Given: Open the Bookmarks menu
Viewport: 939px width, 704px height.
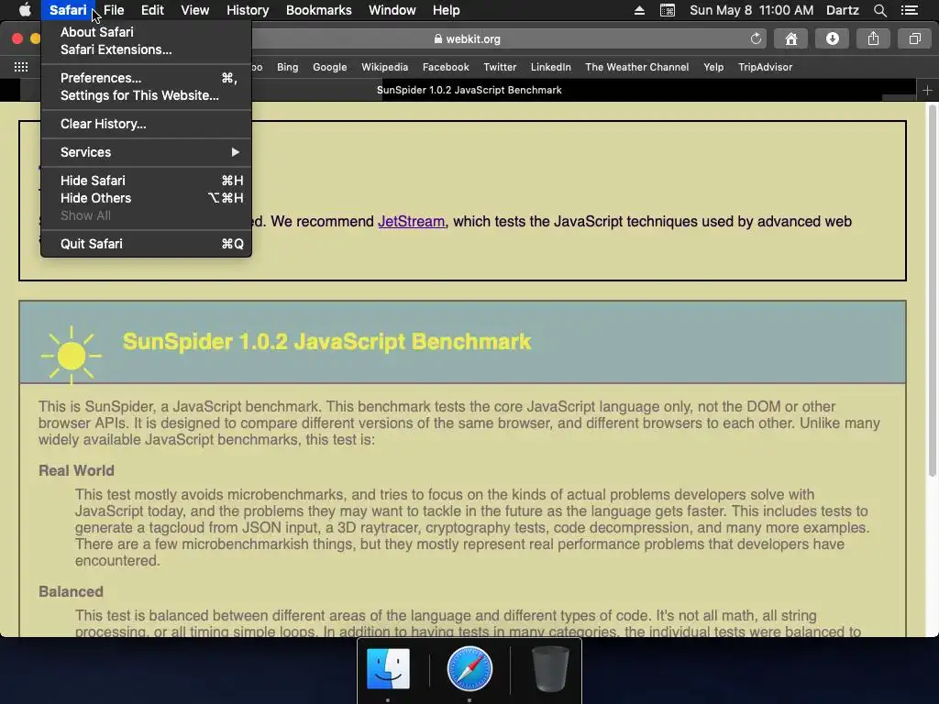Looking at the screenshot, I should 318,10.
